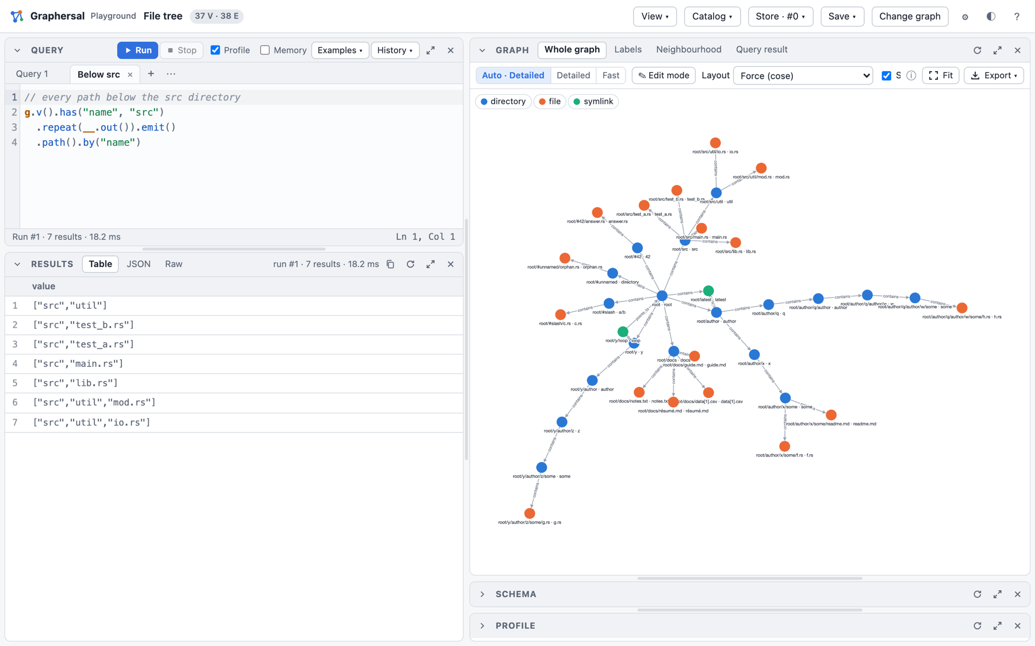Refresh the Schema panel
The width and height of the screenshot is (1035, 646).
pos(977,594)
